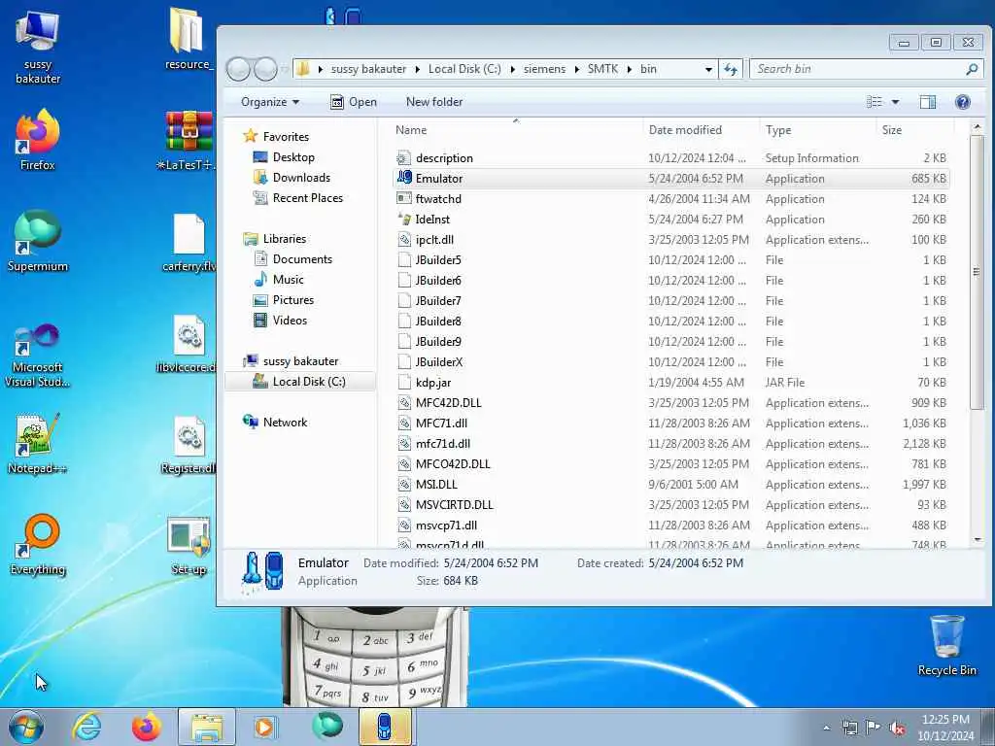This screenshot has height=746, width=995.
Task: Click the taskbar clock showing 12:25 PM
Action: point(945,727)
